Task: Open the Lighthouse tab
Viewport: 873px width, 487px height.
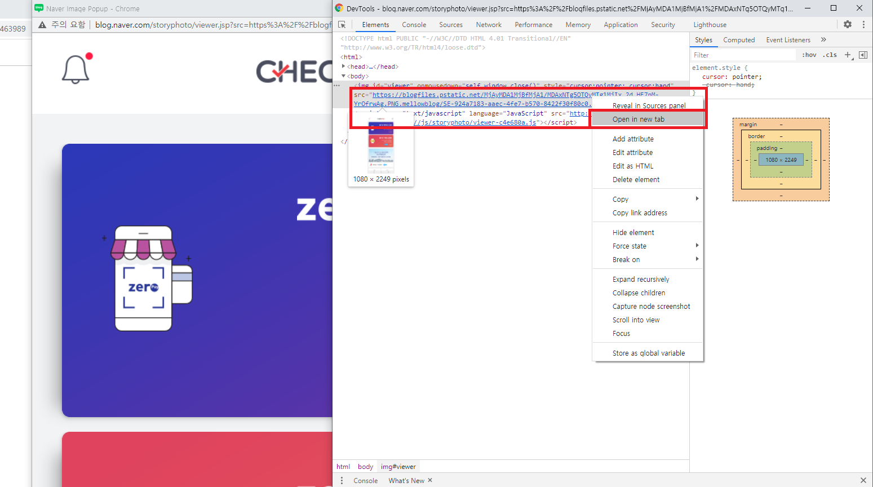Action: 710,25
